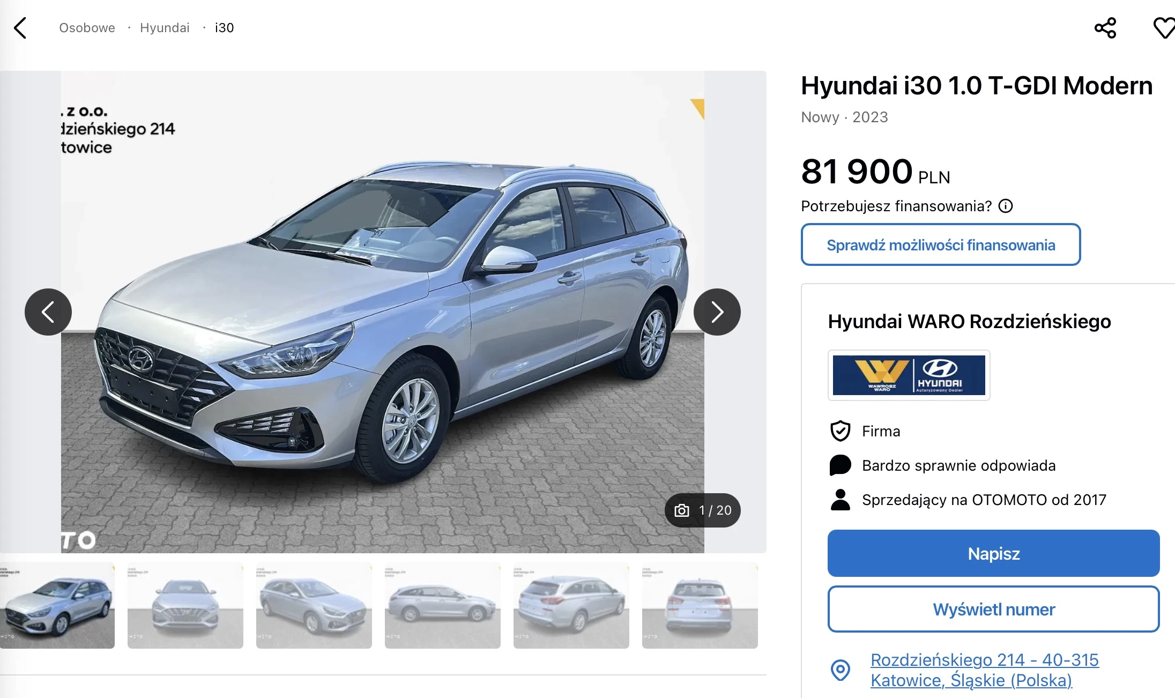Open the Hyundai WARO Rozdzieńskiego dealer name

(x=969, y=322)
